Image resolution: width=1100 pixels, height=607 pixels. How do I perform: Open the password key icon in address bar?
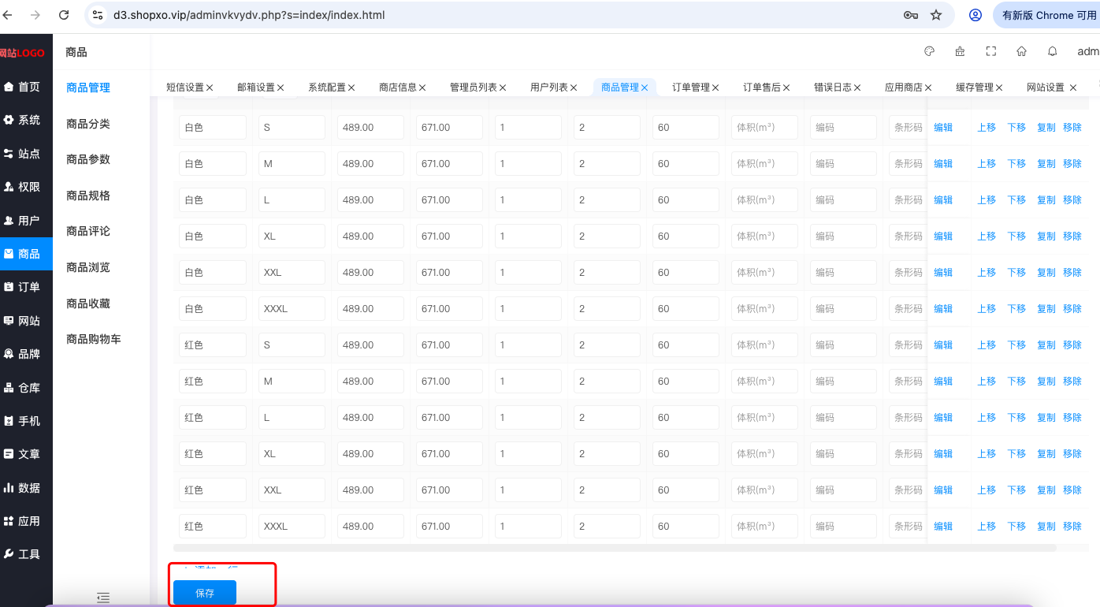910,15
